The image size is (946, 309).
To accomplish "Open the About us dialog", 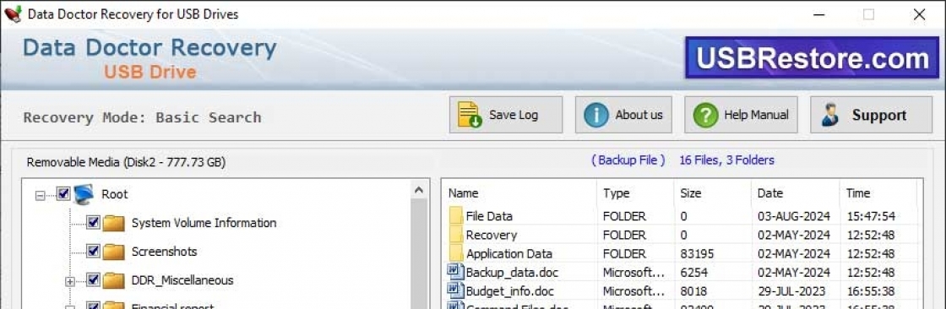I will coord(623,115).
